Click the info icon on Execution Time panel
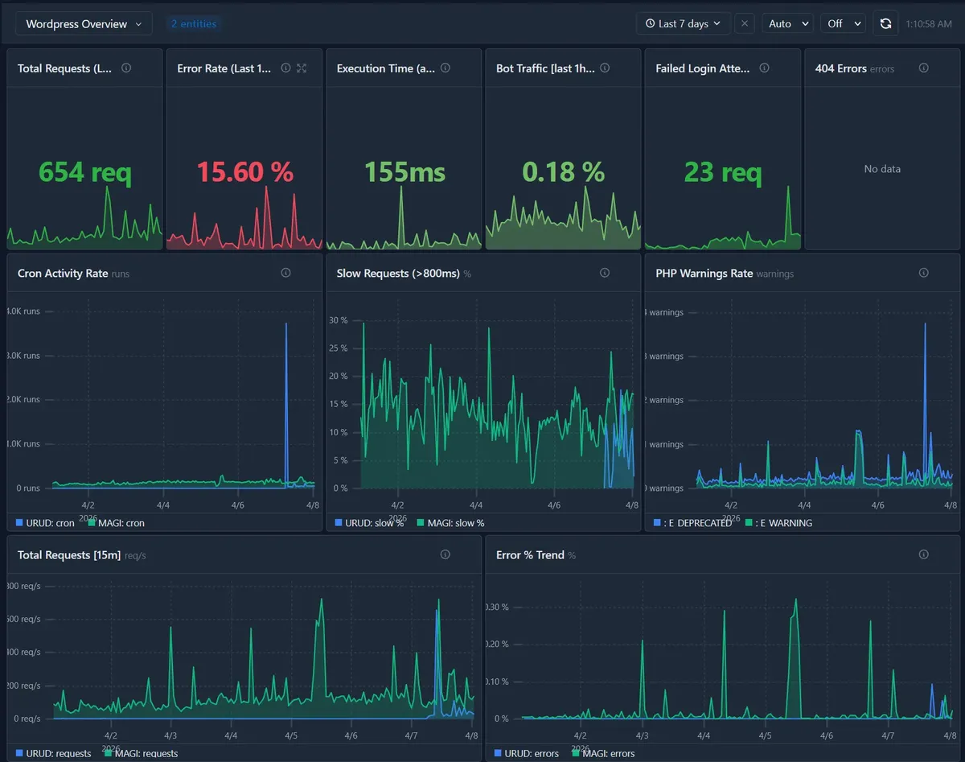Screen dimensions: 965x762 [x=445, y=68]
